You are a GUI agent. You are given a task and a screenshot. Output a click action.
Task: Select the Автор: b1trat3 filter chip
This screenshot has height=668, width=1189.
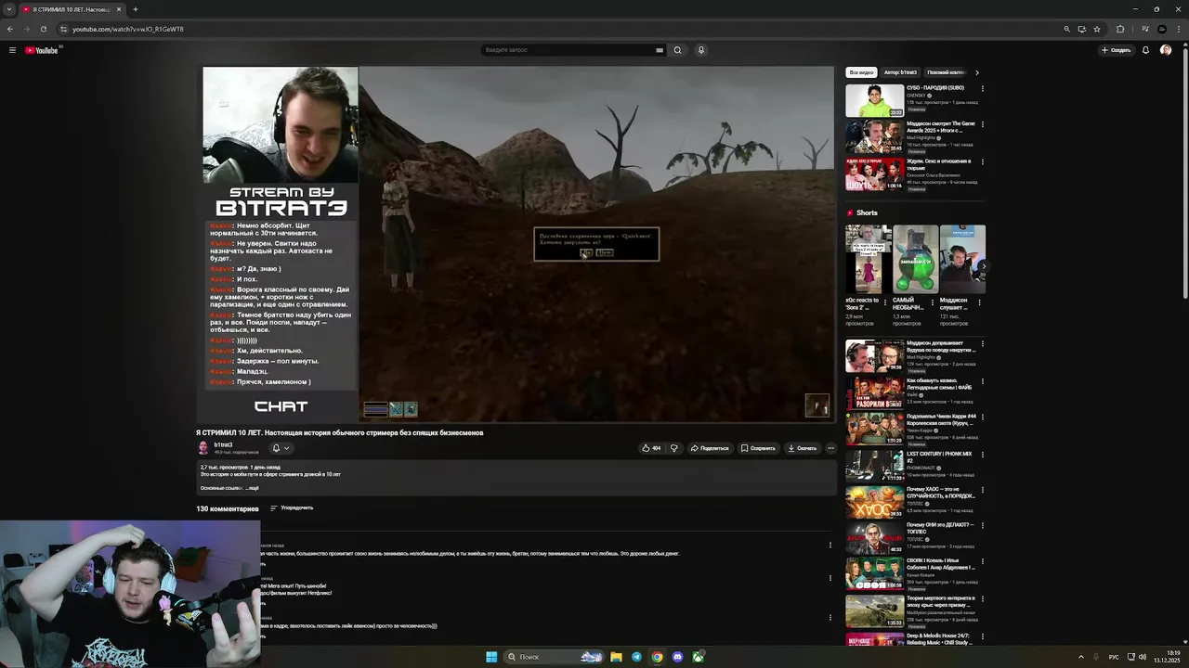pyautogui.click(x=900, y=72)
